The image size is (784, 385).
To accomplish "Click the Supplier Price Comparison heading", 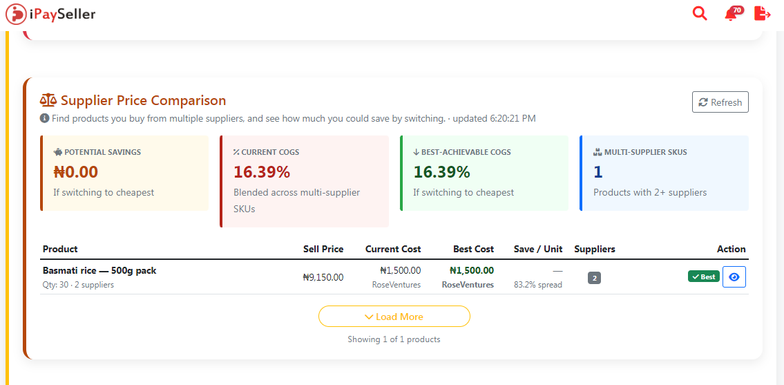I will (x=144, y=101).
